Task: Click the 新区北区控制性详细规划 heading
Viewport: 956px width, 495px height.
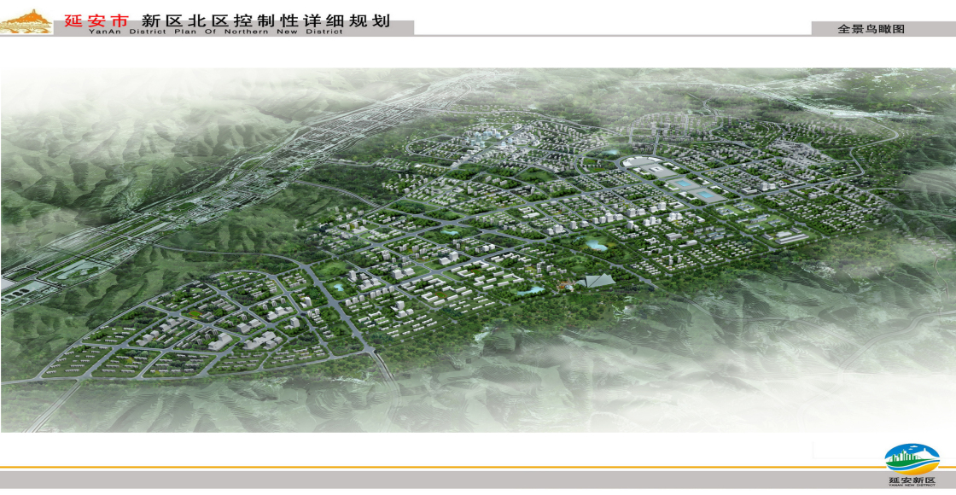Action: 265,20
